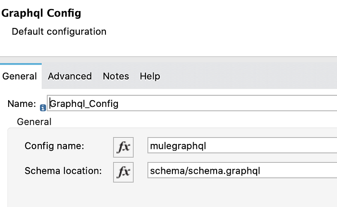The image size is (337, 207).
Task: Switch to the Advanced tab
Action: 70,76
